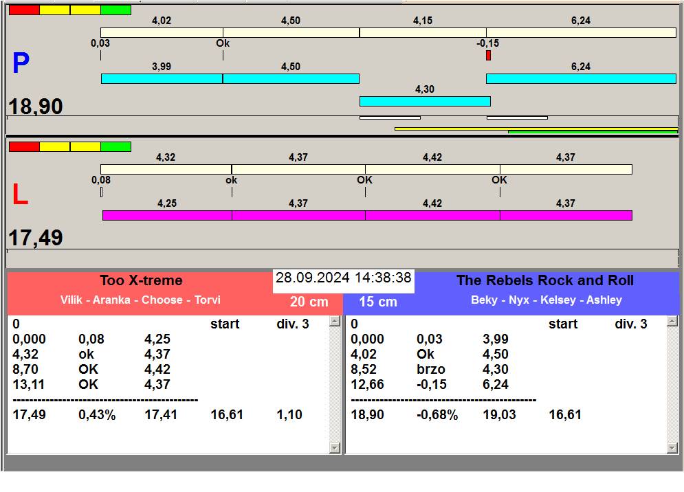Click the 0,43% value in the left table
684x492 pixels.
coord(98,414)
